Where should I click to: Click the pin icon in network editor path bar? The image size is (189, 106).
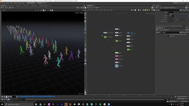tap(152, 8)
